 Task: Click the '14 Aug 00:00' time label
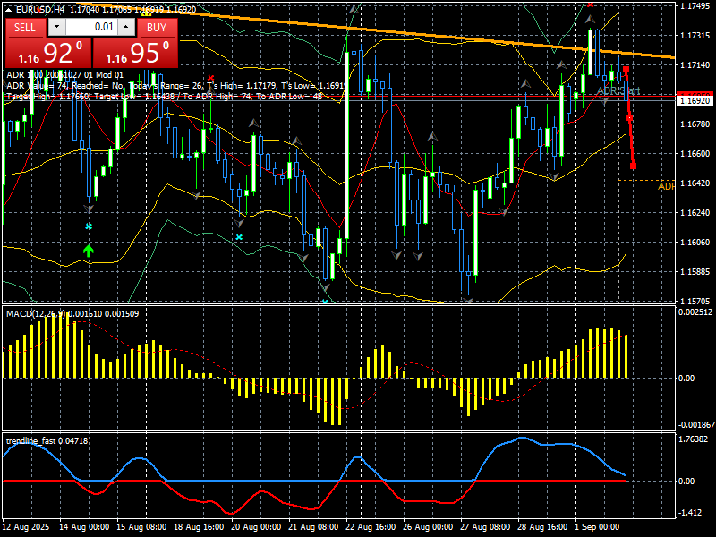click(84, 527)
